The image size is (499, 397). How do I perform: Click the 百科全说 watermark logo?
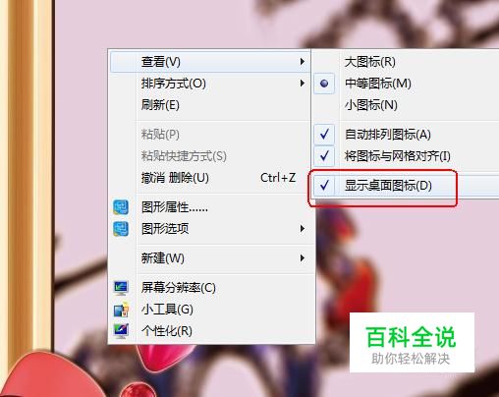(412, 342)
